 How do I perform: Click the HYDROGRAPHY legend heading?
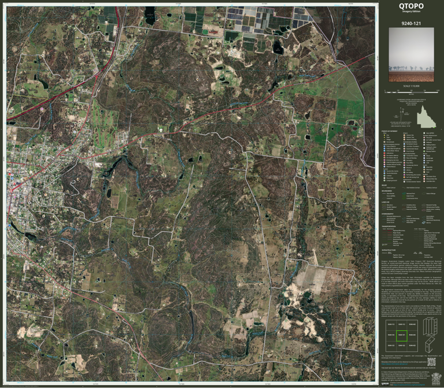388,214
